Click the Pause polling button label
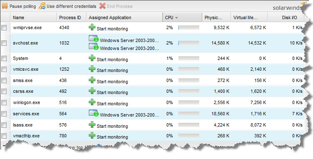The image size is (313, 159). click(x=23, y=6)
